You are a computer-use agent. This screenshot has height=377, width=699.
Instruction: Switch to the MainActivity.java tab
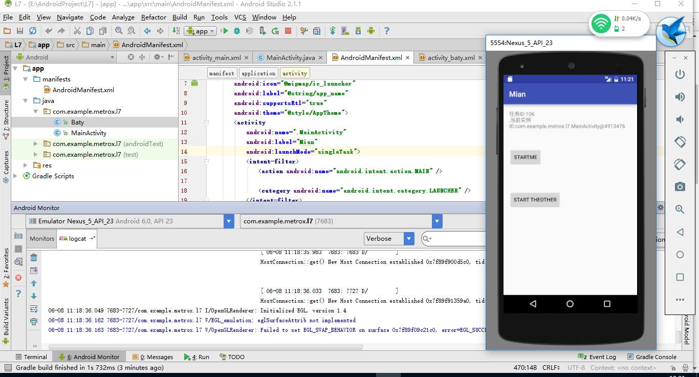click(x=290, y=57)
